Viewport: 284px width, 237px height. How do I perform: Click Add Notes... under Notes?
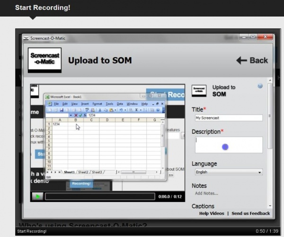(x=206, y=193)
